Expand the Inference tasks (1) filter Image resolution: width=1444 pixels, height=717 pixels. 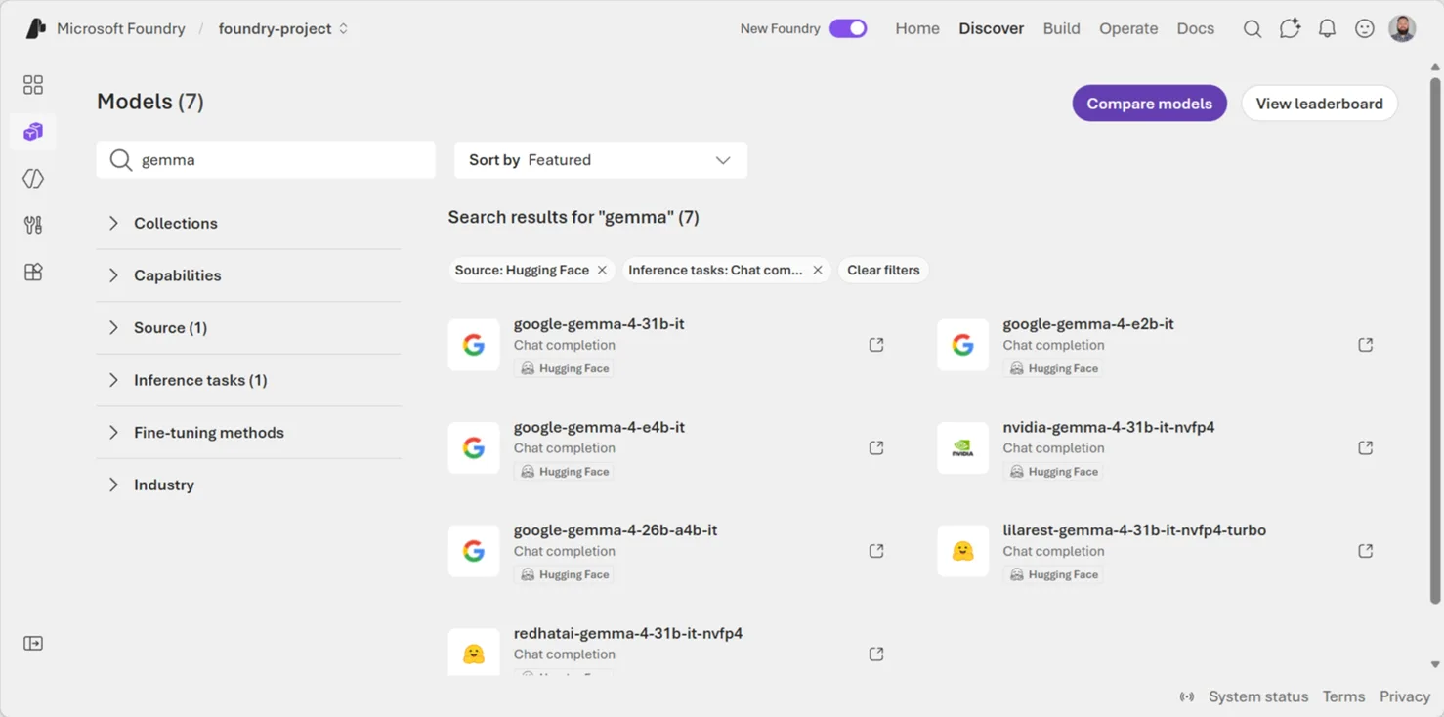[x=249, y=380]
